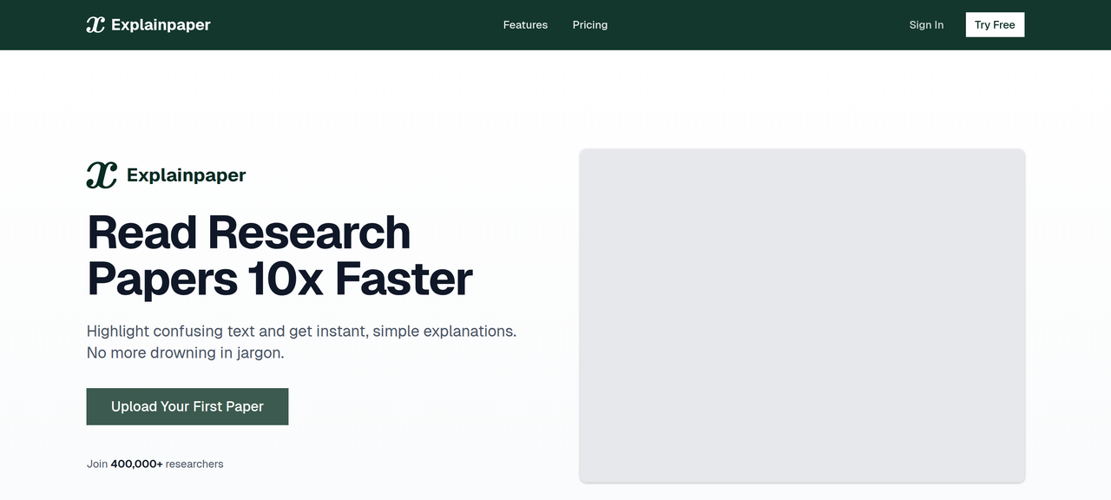
Task: Click the large hero Explainpaper logo icon
Action: (x=102, y=175)
